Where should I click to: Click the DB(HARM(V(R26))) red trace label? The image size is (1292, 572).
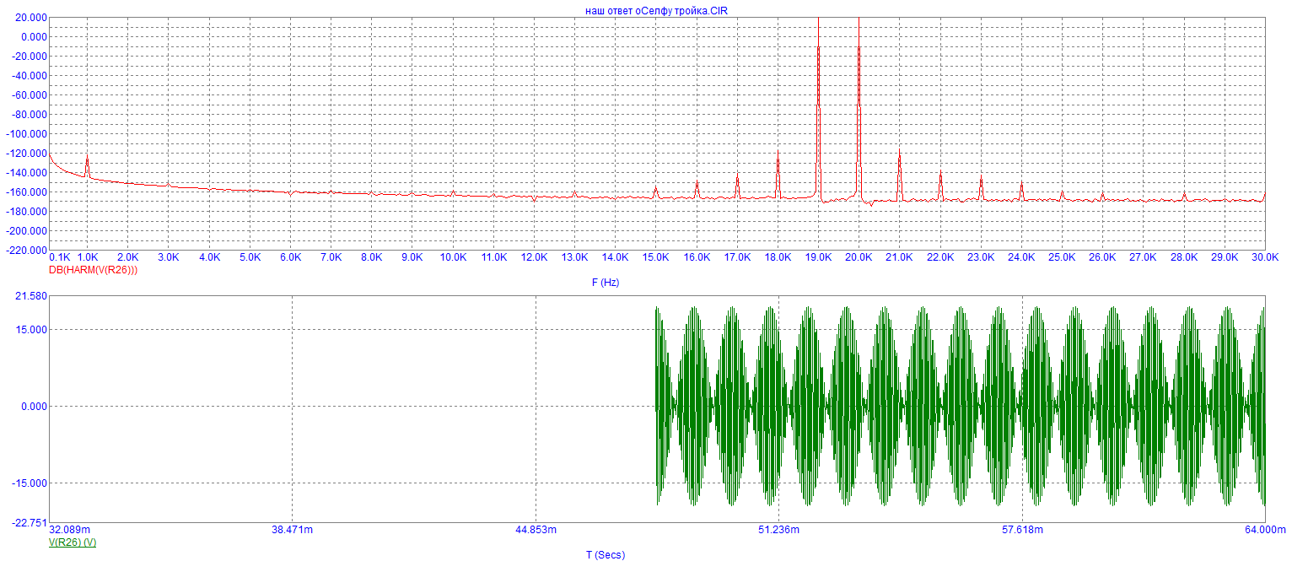tap(93, 270)
